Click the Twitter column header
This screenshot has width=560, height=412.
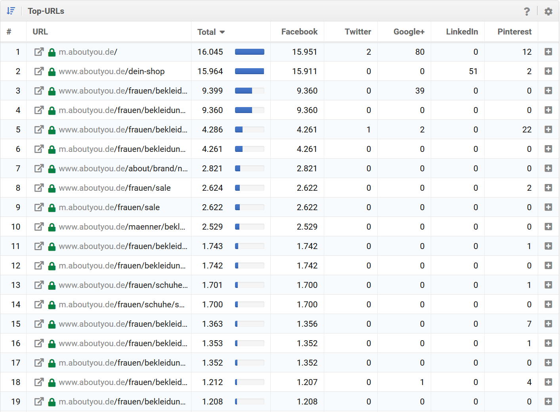357,32
